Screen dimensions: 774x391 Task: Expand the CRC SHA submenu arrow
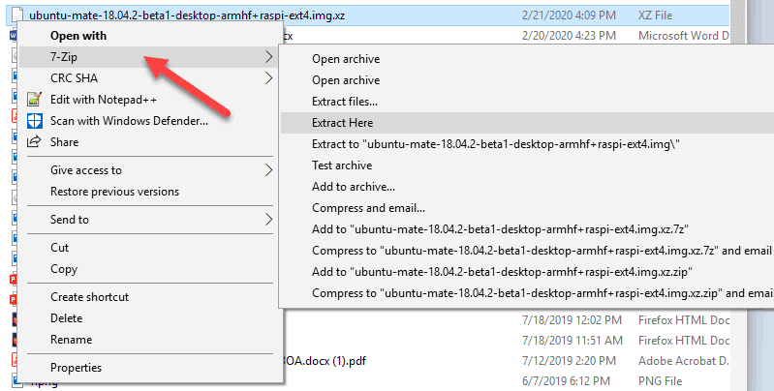click(x=268, y=77)
